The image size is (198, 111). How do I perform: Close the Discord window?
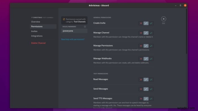[185, 5]
